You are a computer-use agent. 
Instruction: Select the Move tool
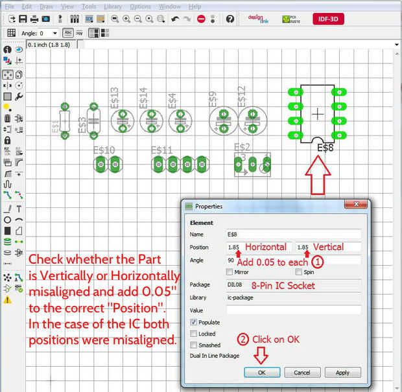pyautogui.click(x=7, y=75)
